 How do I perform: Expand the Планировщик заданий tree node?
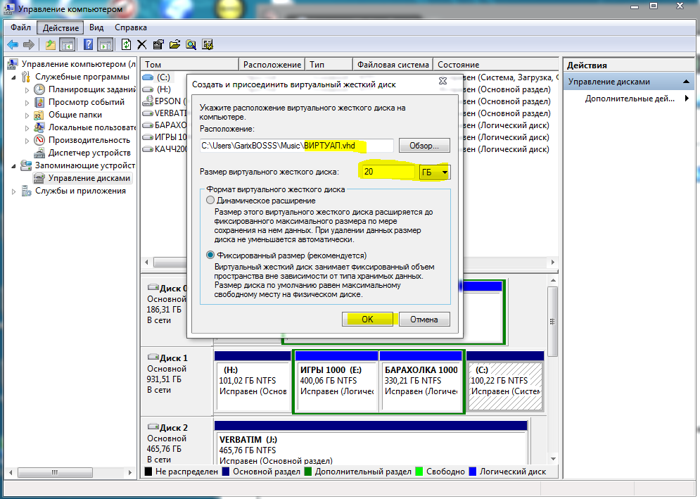(27, 90)
